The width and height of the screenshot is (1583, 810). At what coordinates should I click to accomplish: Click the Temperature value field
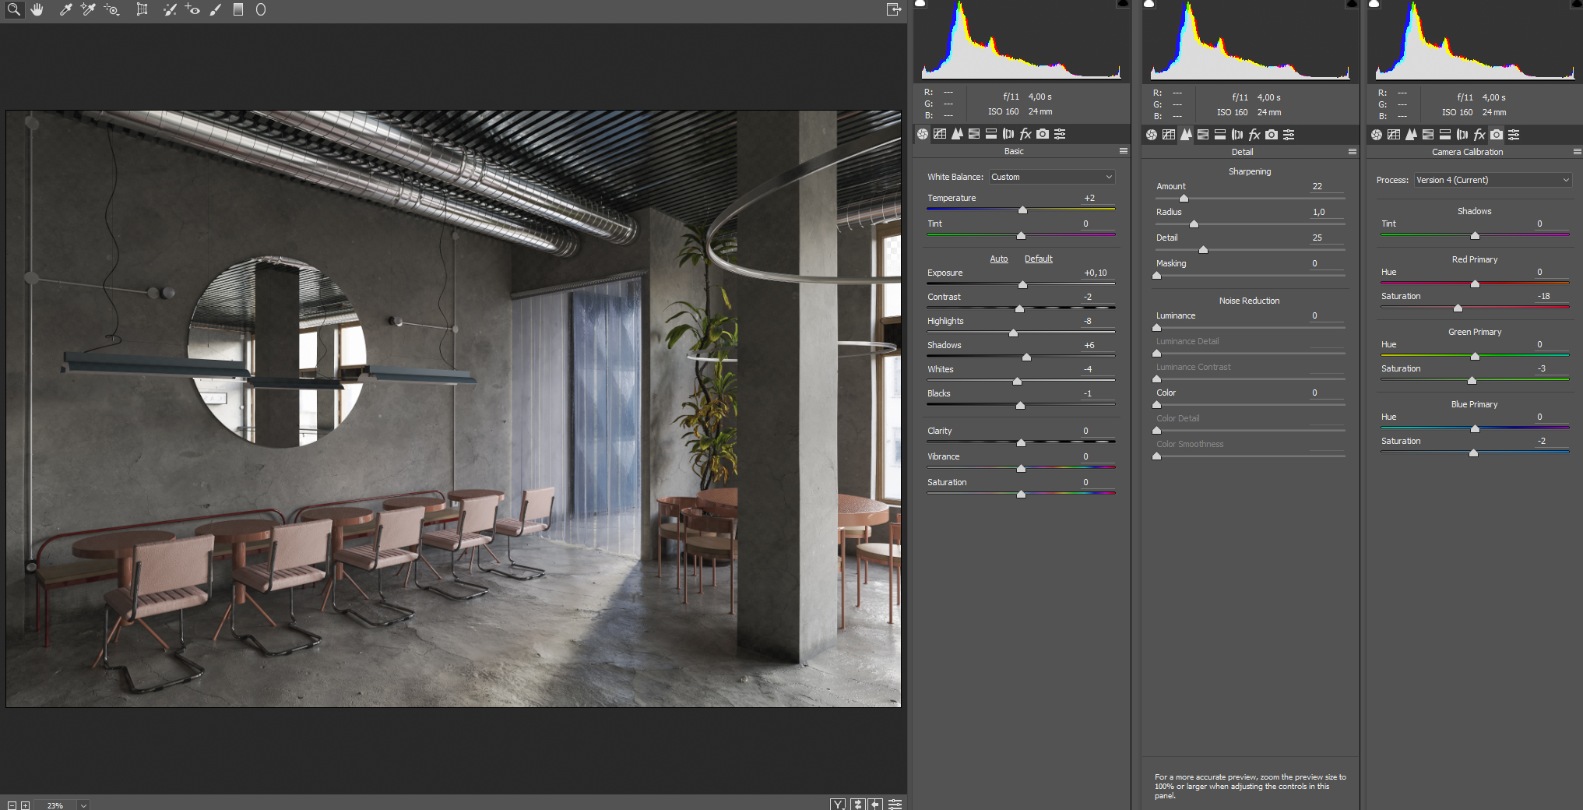pyautogui.click(x=1098, y=198)
